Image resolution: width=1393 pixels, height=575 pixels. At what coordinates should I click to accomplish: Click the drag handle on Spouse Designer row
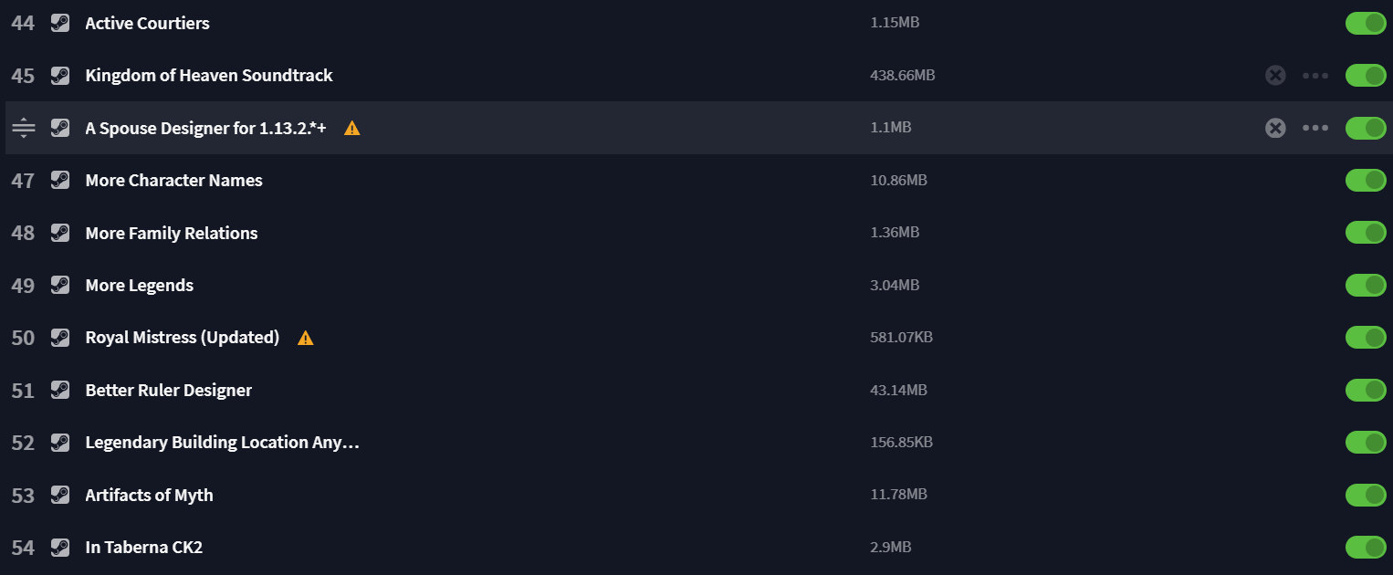(24, 128)
